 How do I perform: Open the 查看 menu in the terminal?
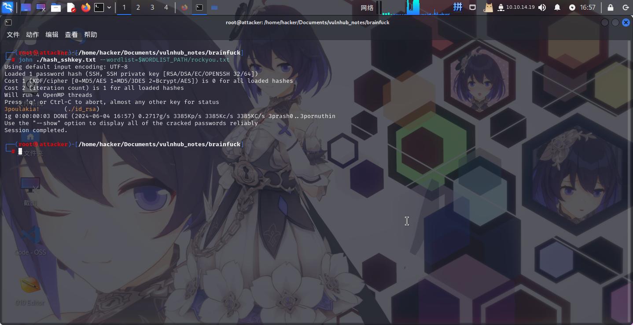(71, 35)
